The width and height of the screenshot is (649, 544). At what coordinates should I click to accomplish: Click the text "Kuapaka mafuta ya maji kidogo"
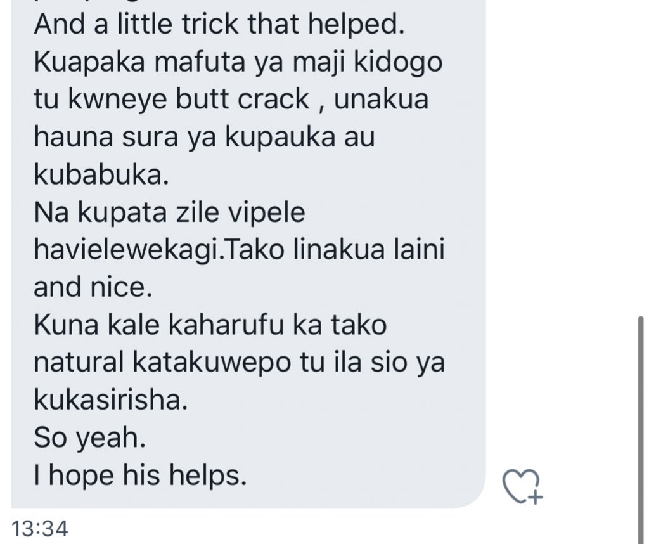pyautogui.click(x=238, y=63)
